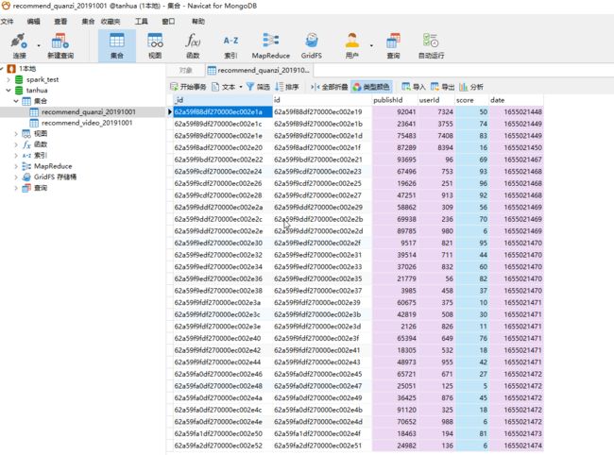
Task: Select recommend_quanzi_20191001 collection in tree
Action: point(89,112)
